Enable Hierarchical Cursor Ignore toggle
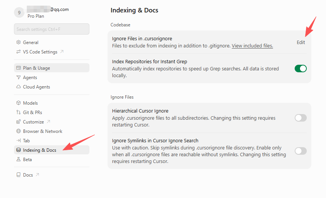This screenshot has height=198, width=326. [x=300, y=118]
